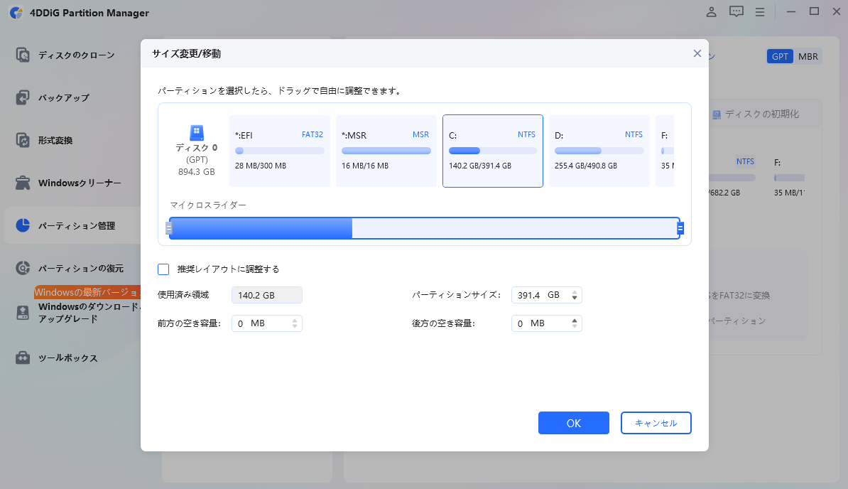Open Windowsのダウンロード・アップグレード item
The image size is (848, 489).
(89, 313)
